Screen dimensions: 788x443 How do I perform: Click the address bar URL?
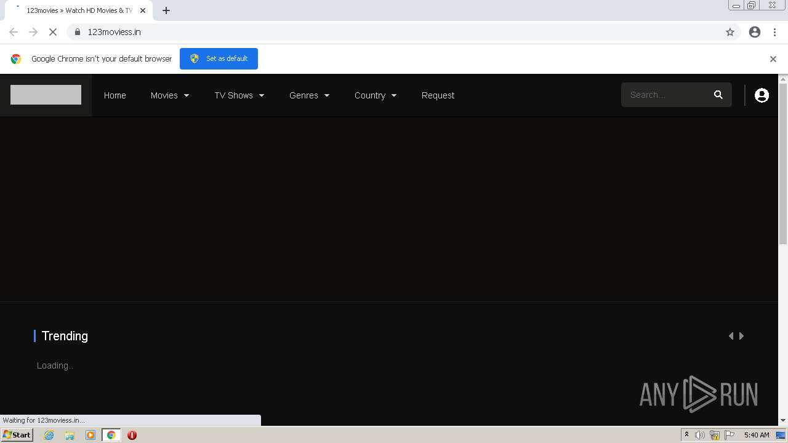[114, 32]
